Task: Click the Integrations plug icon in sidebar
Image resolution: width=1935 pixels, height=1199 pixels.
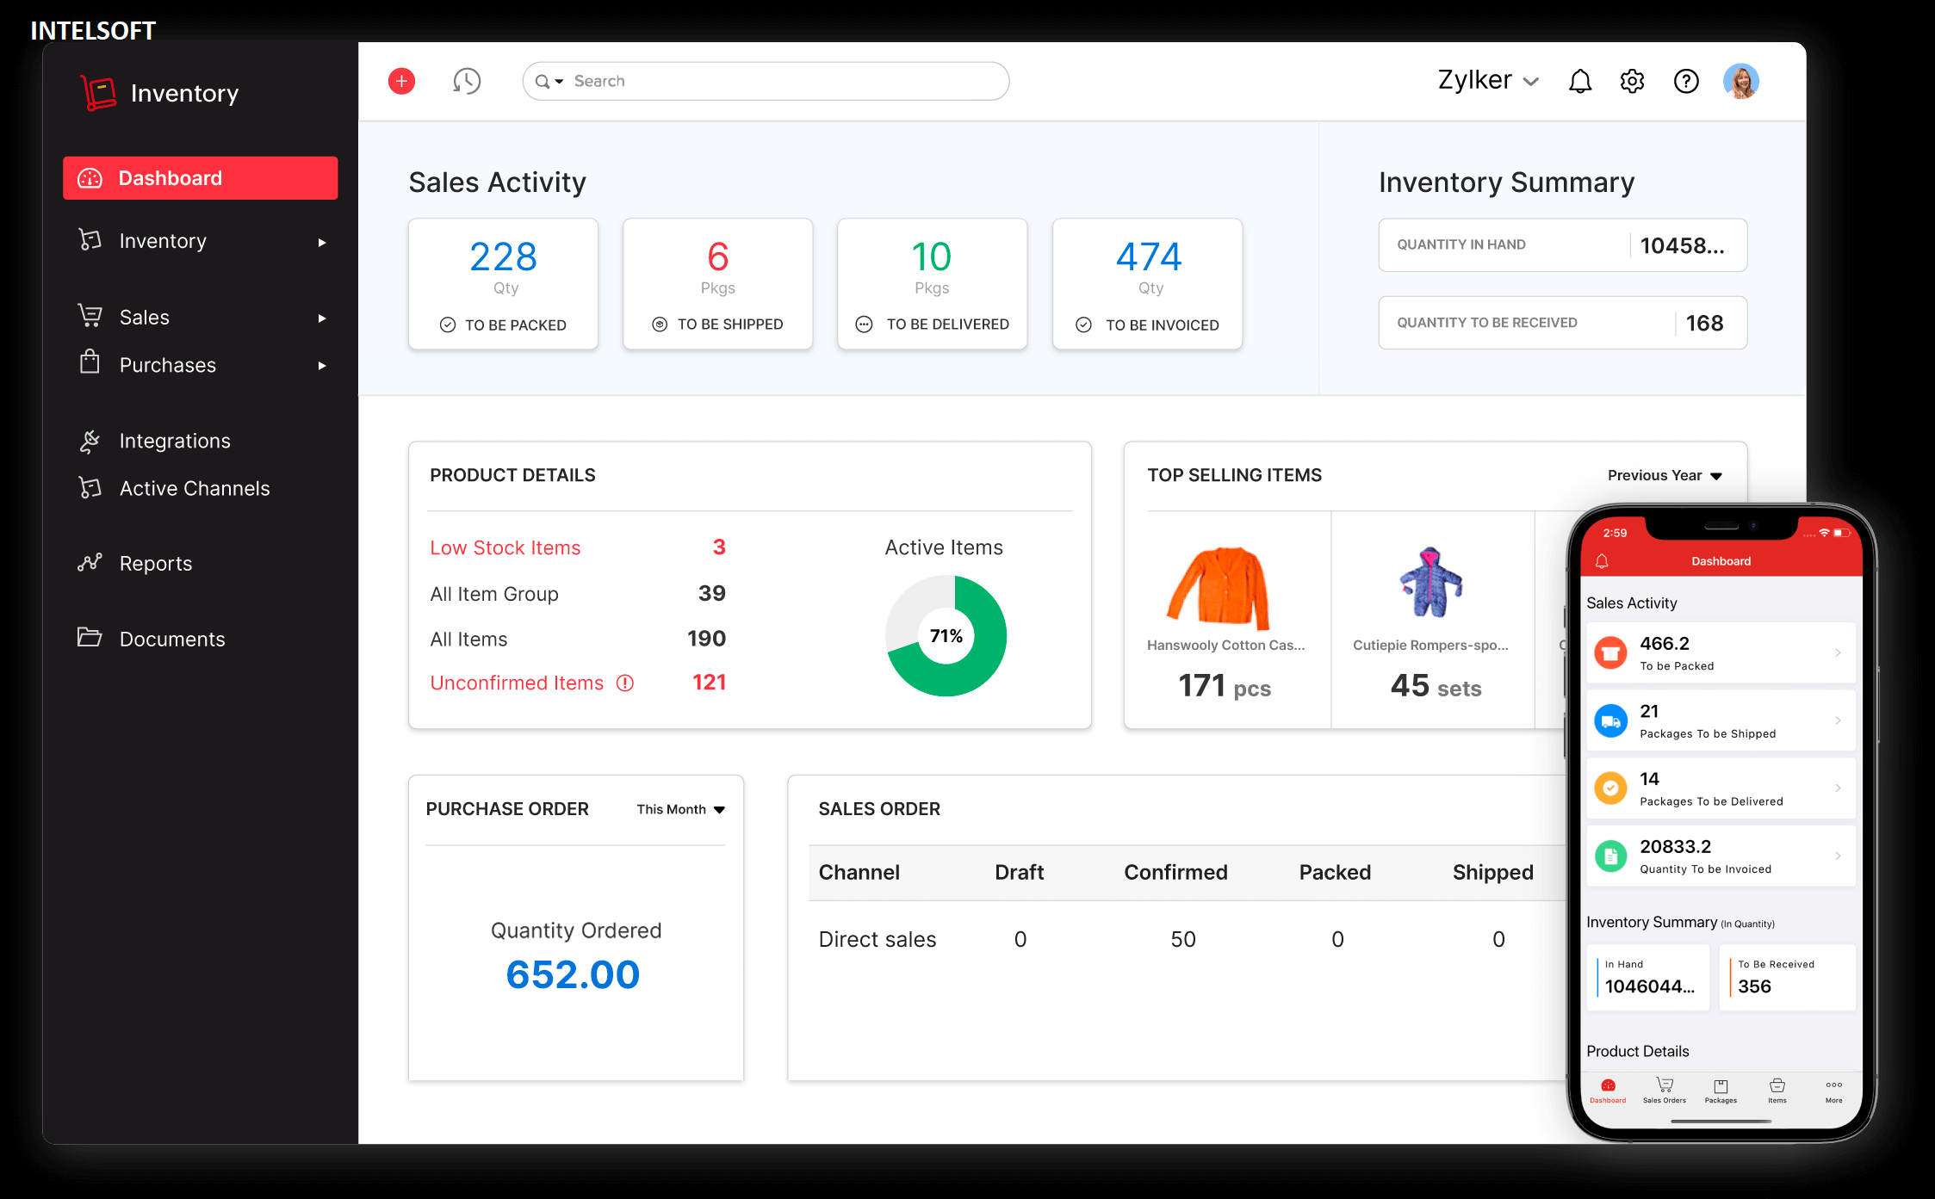Action: tap(90, 441)
